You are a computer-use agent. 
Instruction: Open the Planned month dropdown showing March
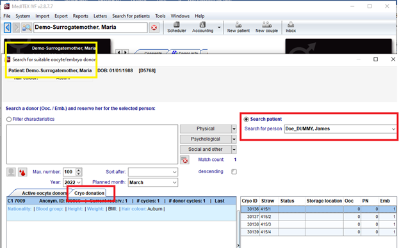[153, 183]
